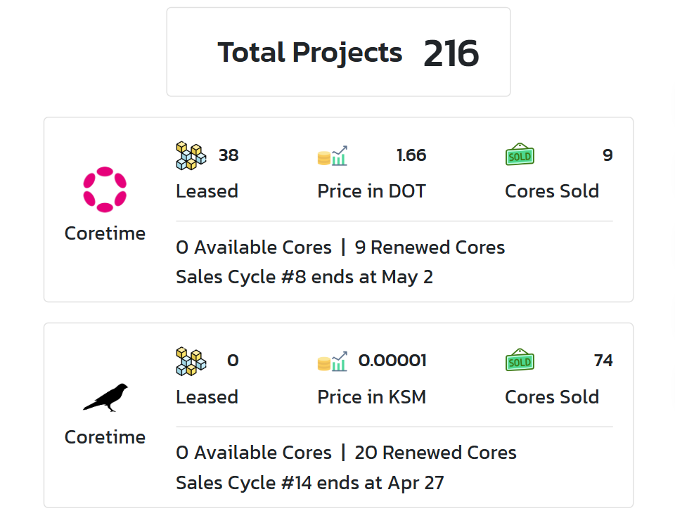Select the Kusama Coretime label
The width and height of the screenshot is (675, 518).
(105, 437)
